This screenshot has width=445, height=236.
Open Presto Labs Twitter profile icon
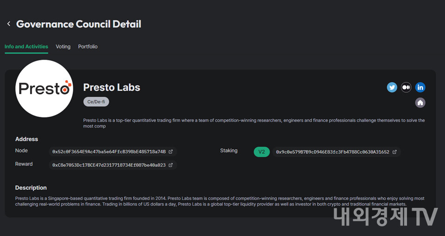click(392, 87)
